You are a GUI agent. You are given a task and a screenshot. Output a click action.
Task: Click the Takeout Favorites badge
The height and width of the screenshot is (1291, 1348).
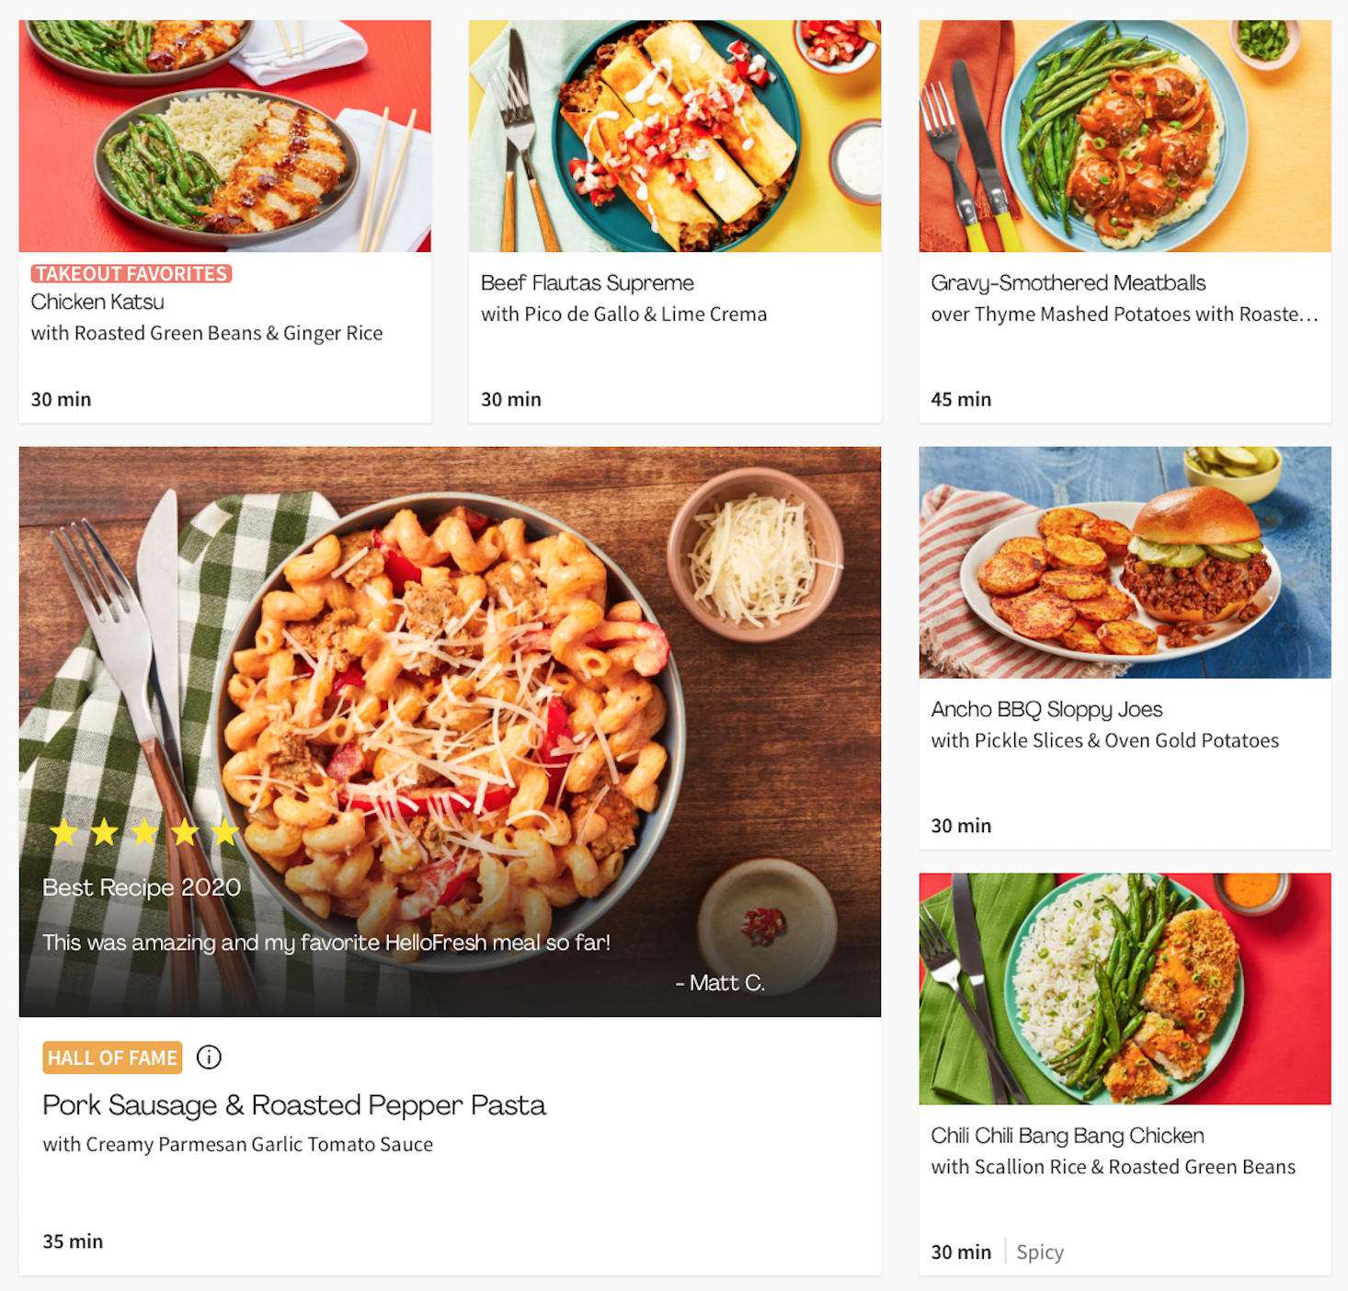point(131,274)
